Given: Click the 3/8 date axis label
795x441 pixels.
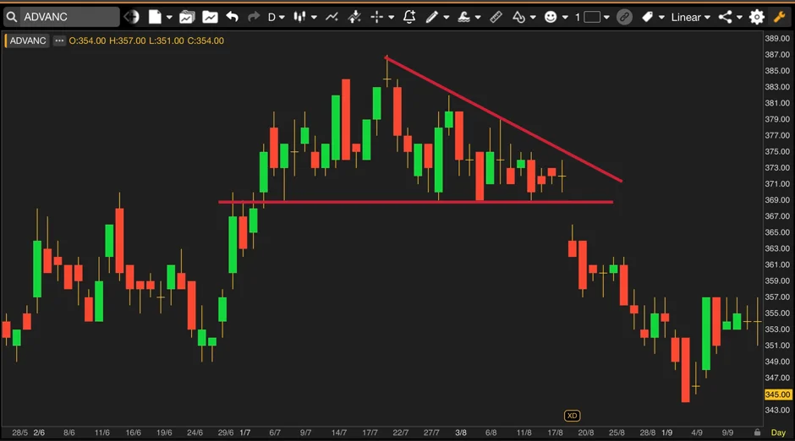Looking at the screenshot, I should pos(461,433).
